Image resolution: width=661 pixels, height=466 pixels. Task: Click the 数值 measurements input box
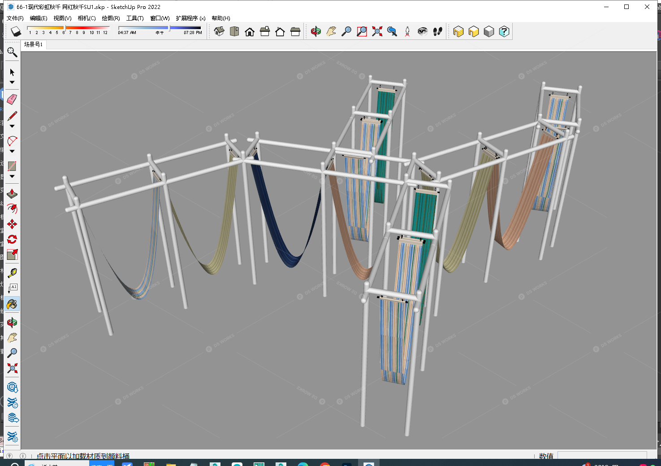point(602,455)
